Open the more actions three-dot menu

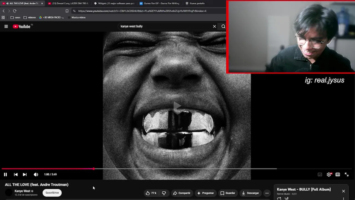pos(267,193)
